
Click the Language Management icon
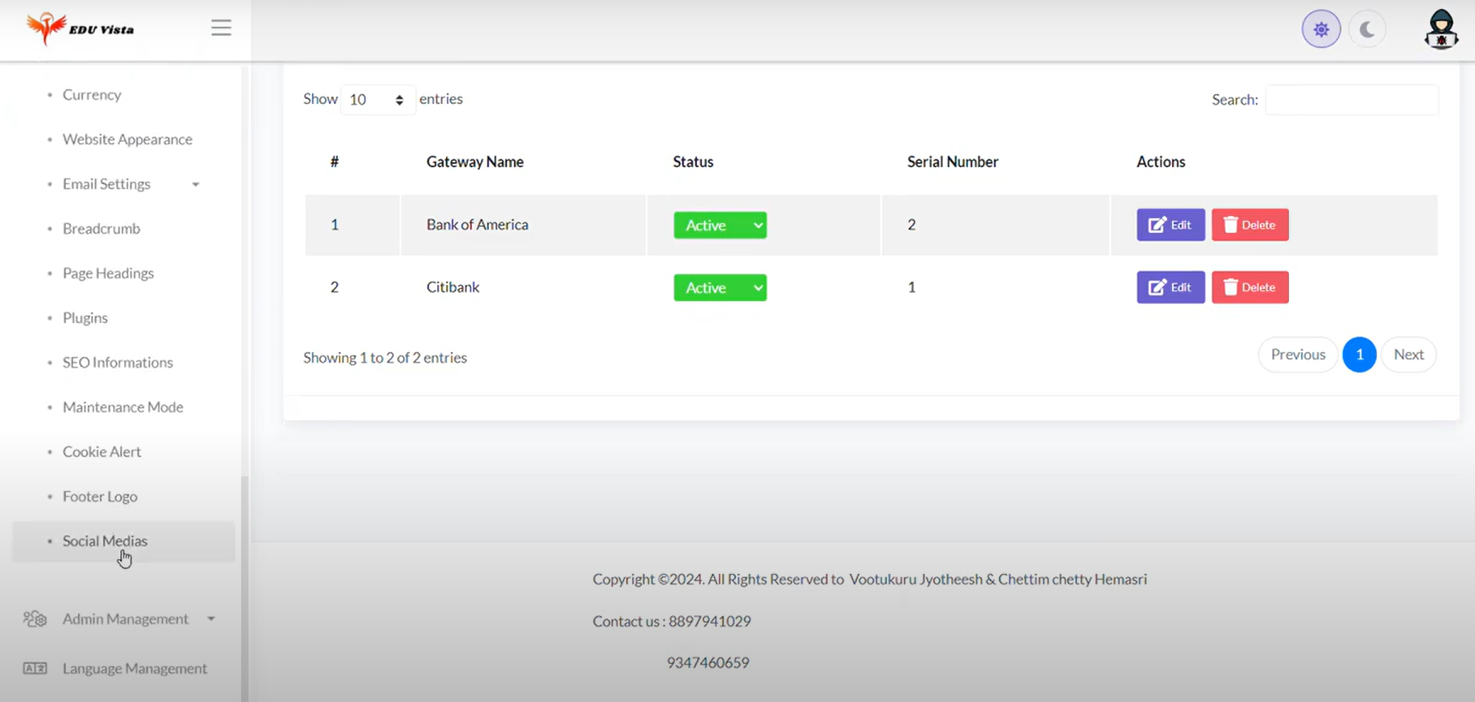point(35,668)
